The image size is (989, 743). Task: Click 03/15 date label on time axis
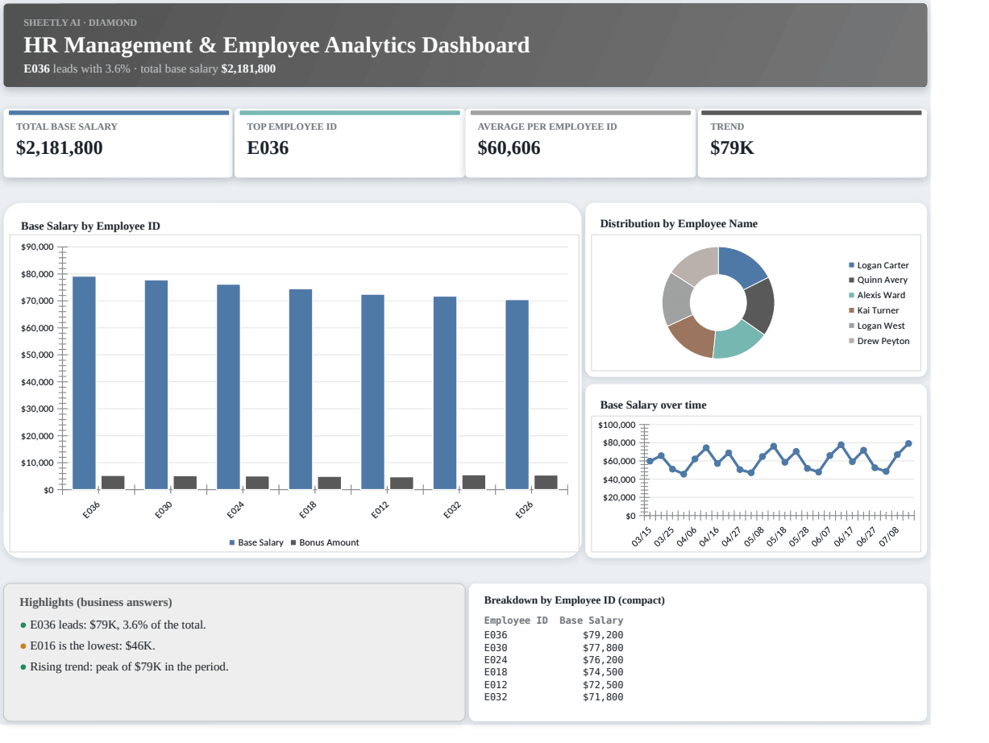pyautogui.click(x=642, y=538)
